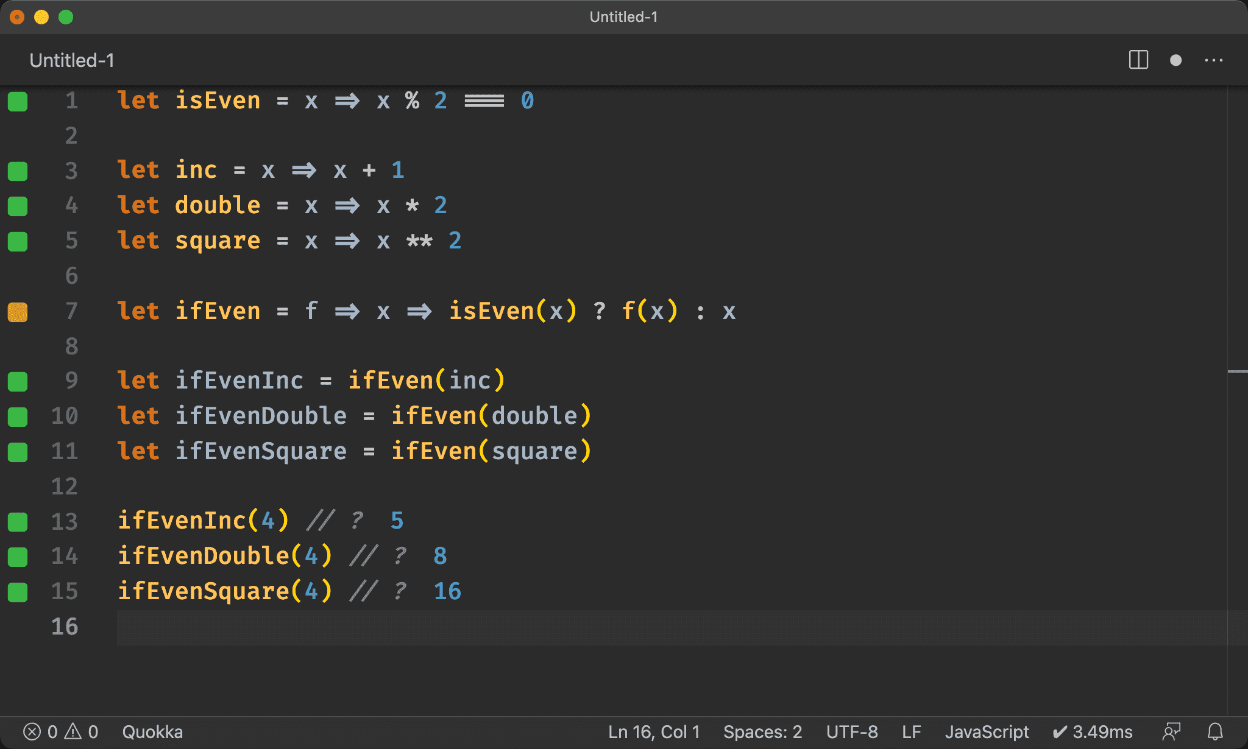Click green coverage marker on line 10

point(18,417)
